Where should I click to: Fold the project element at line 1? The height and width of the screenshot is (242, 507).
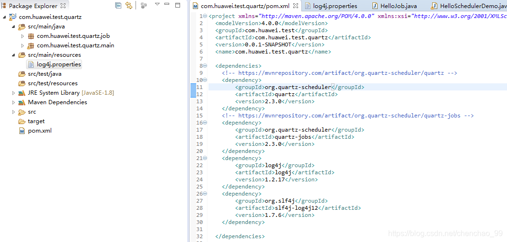pos(205,16)
